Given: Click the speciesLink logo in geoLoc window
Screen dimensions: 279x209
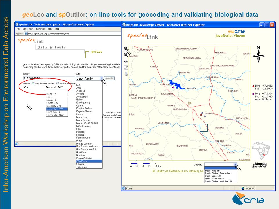Looking at the screenshot, I should (31, 41).
